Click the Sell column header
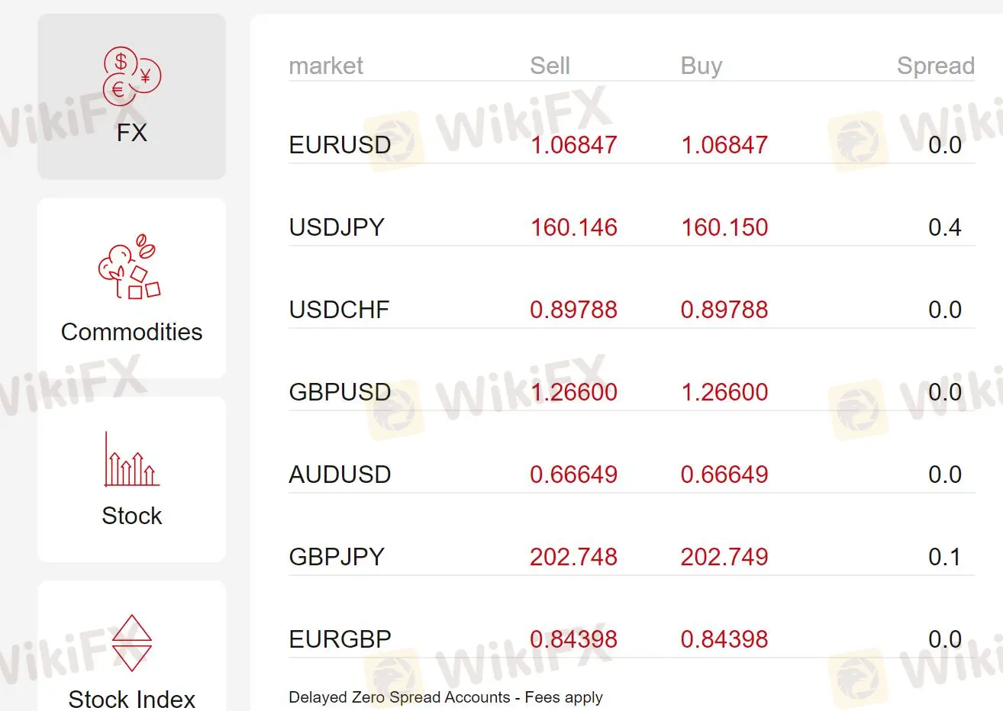 click(x=550, y=66)
